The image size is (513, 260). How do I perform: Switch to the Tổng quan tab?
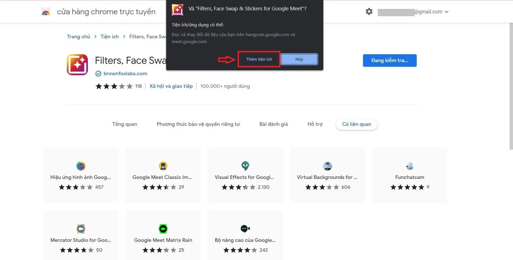click(125, 124)
